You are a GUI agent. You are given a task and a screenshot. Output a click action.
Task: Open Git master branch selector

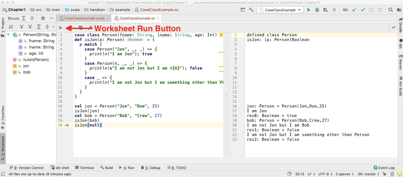[x=368, y=174]
